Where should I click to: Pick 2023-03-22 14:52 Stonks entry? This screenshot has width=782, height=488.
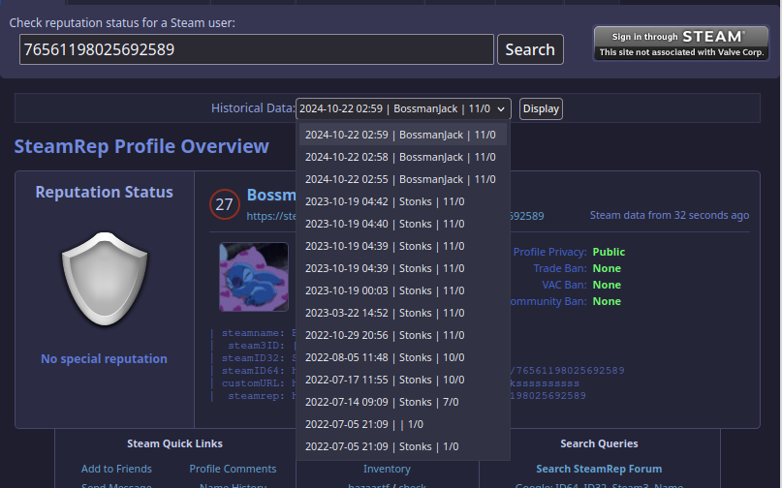pyautogui.click(x=403, y=313)
